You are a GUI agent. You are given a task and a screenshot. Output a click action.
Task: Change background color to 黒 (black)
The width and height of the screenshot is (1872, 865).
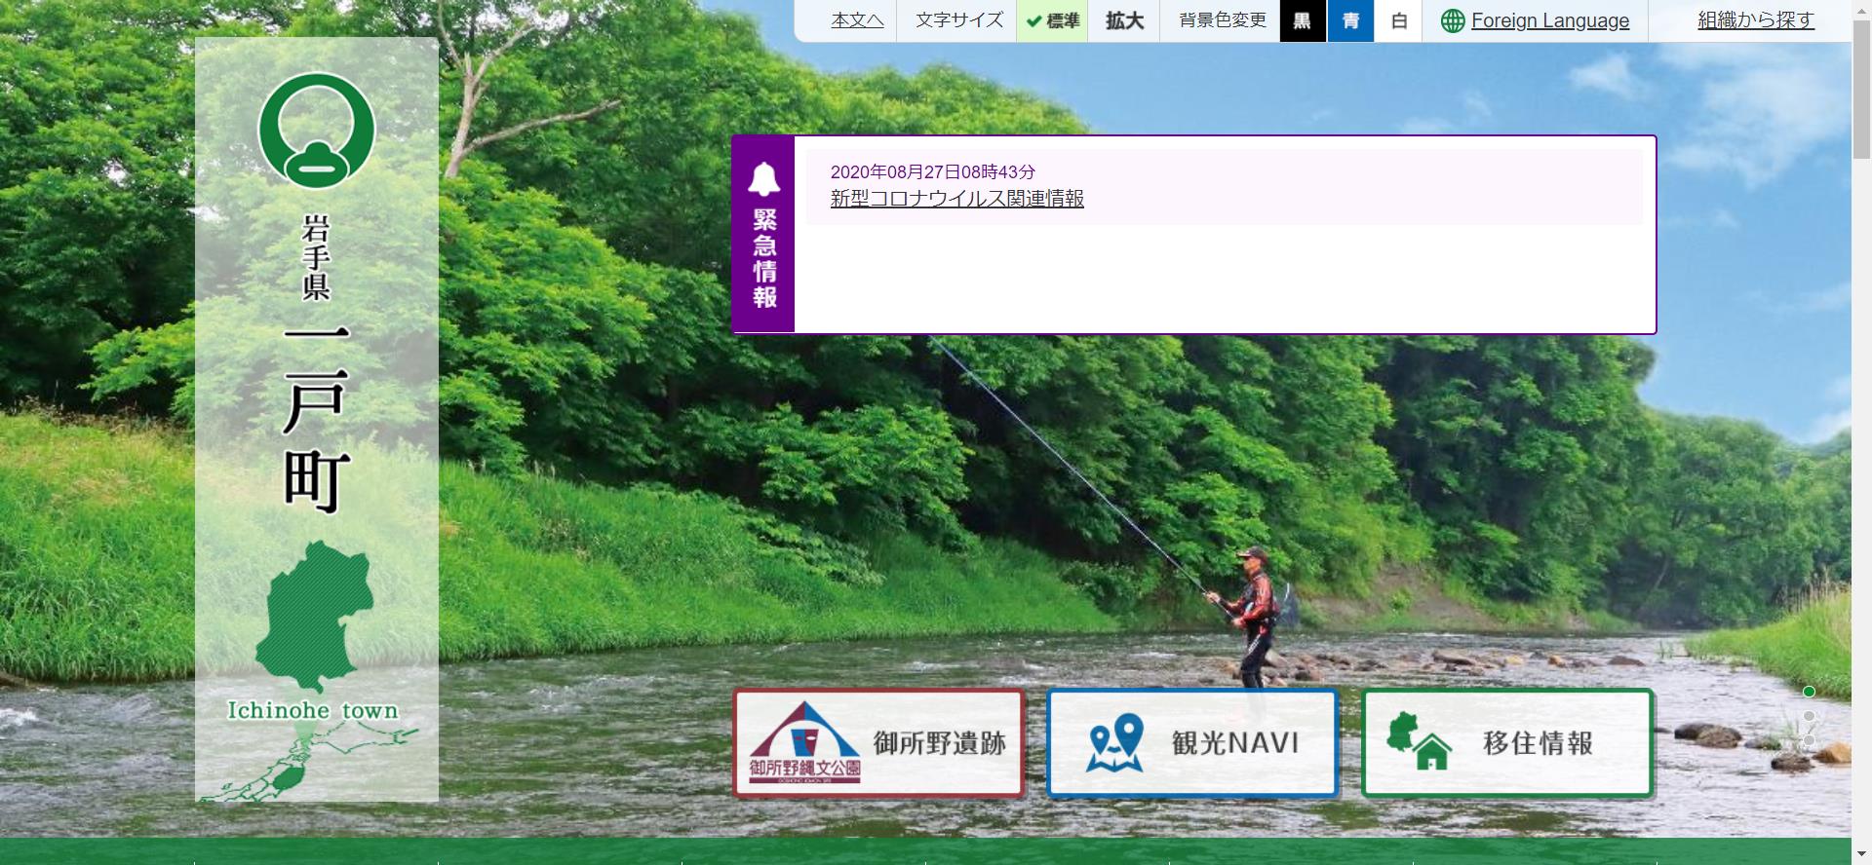coord(1302,21)
